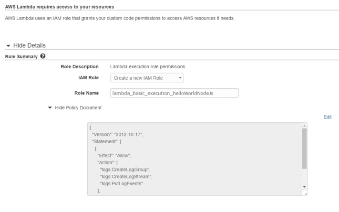Open the IAM Role dropdown
Screen dimensions: 339x212
[x=147, y=78]
